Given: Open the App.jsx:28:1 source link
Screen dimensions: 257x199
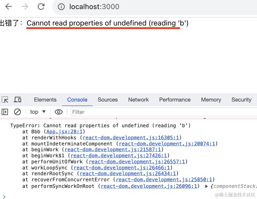Looking at the screenshot, I should [65, 132].
